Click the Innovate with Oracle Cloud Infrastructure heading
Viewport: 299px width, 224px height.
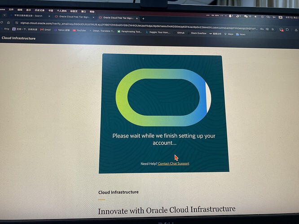(x=167, y=210)
